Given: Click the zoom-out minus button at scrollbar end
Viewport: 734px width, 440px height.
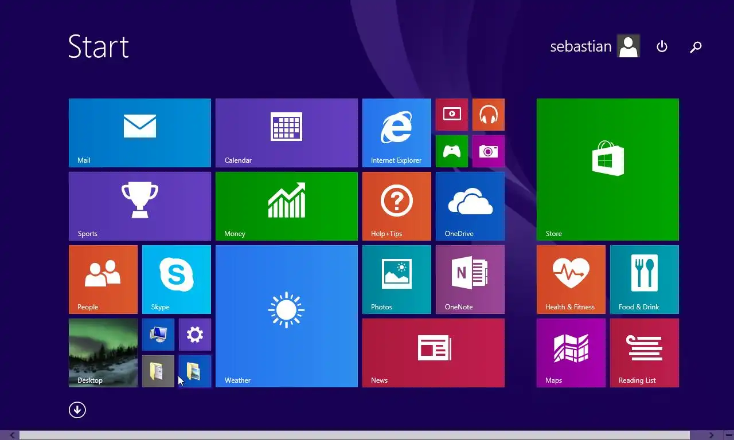Looking at the screenshot, I should pyautogui.click(x=728, y=435).
